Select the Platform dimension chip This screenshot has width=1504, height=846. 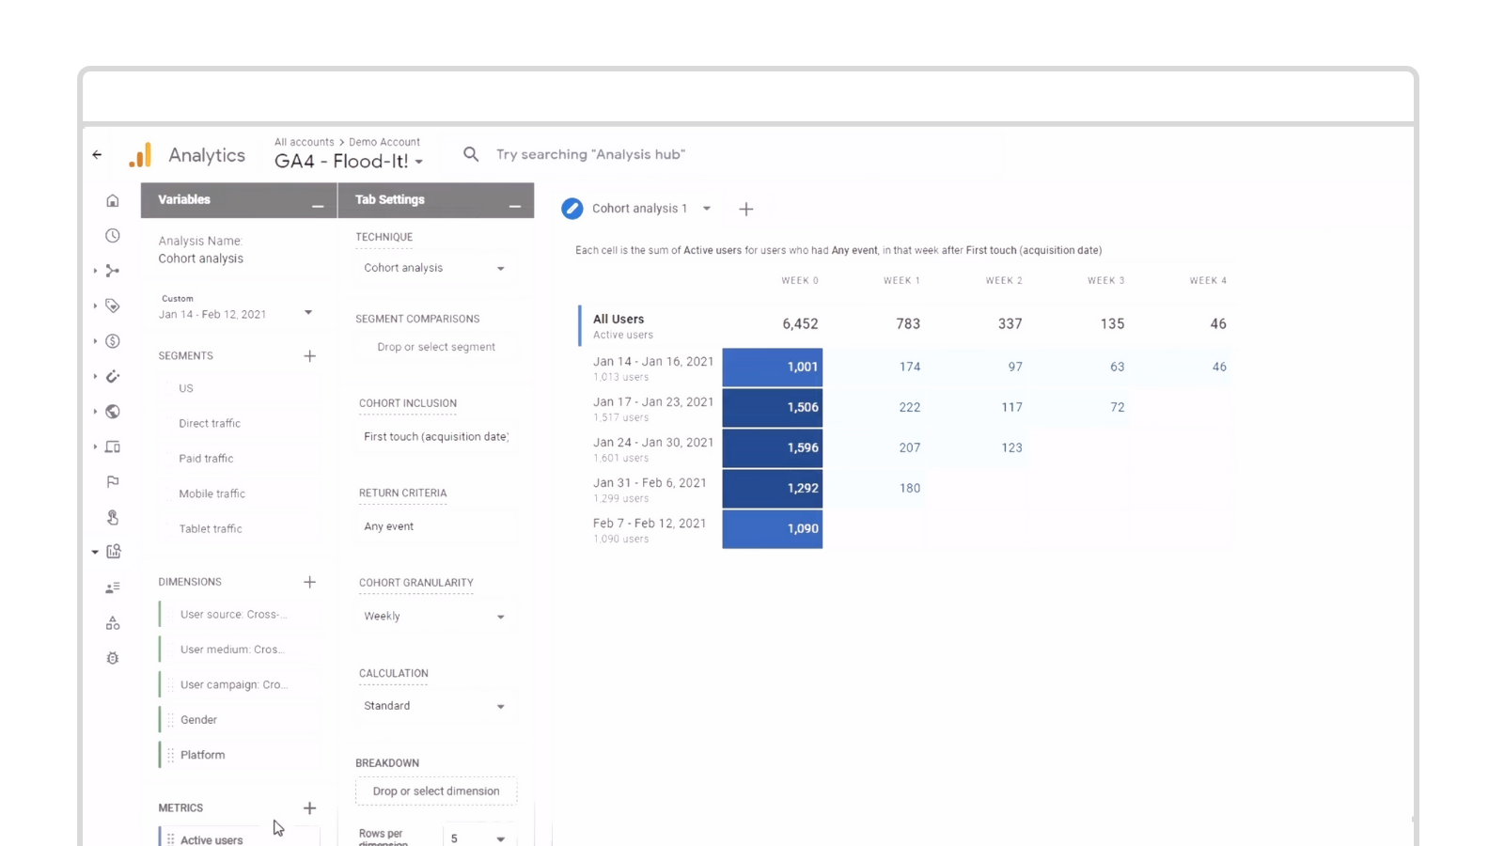202,754
